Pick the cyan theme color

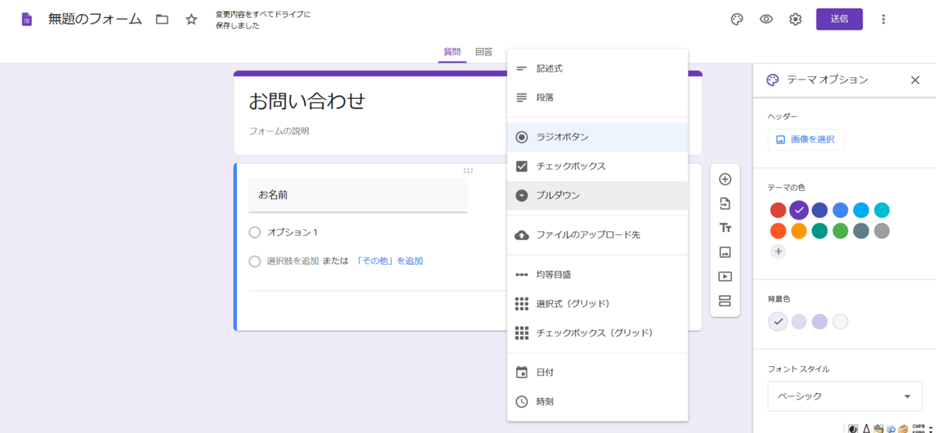pyautogui.click(x=881, y=210)
